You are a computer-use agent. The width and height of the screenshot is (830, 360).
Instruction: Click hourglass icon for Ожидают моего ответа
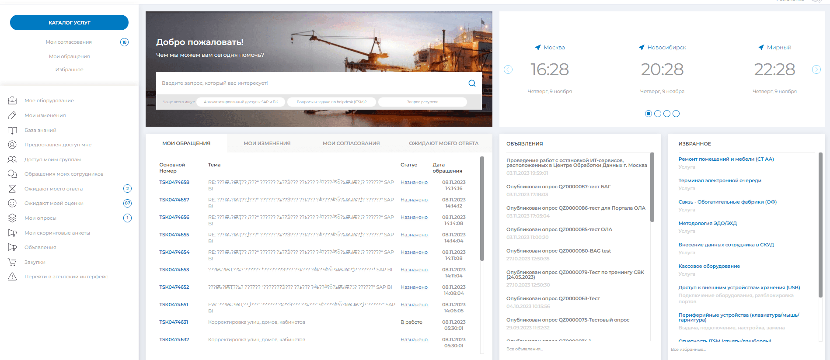[12, 189]
